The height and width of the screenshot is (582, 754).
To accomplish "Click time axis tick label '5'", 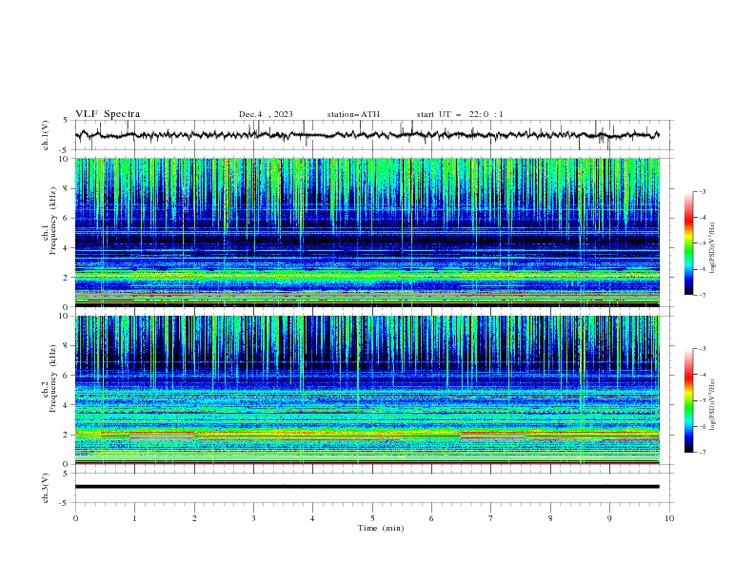I will [x=372, y=518].
